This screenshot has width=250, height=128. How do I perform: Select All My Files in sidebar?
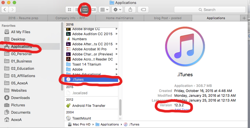pyautogui.click(x=21, y=32)
